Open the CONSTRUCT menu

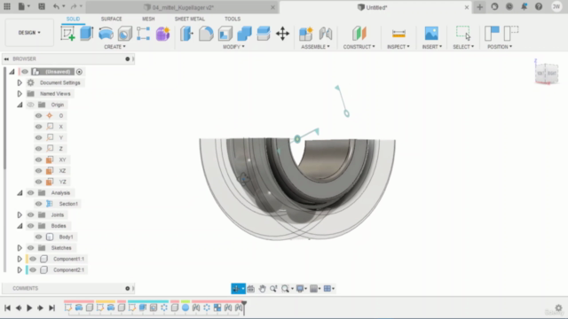pyautogui.click(x=359, y=47)
